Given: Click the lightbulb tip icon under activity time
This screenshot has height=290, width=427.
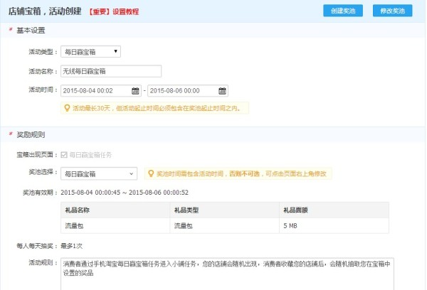Looking at the screenshot, I should click(67, 108).
